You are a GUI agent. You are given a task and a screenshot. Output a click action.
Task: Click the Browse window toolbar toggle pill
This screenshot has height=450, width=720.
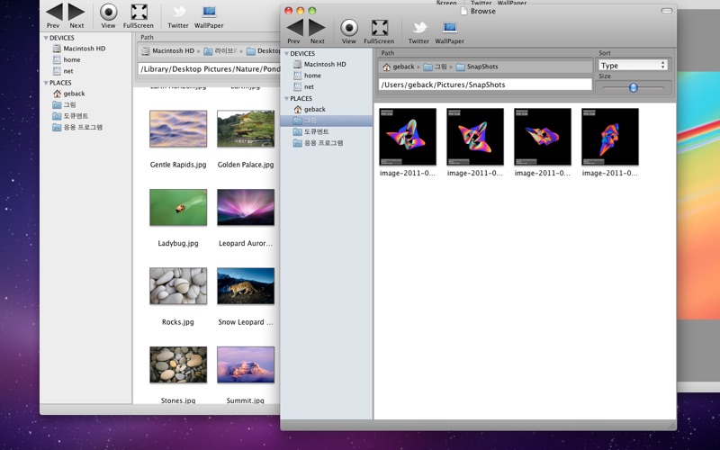667,11
